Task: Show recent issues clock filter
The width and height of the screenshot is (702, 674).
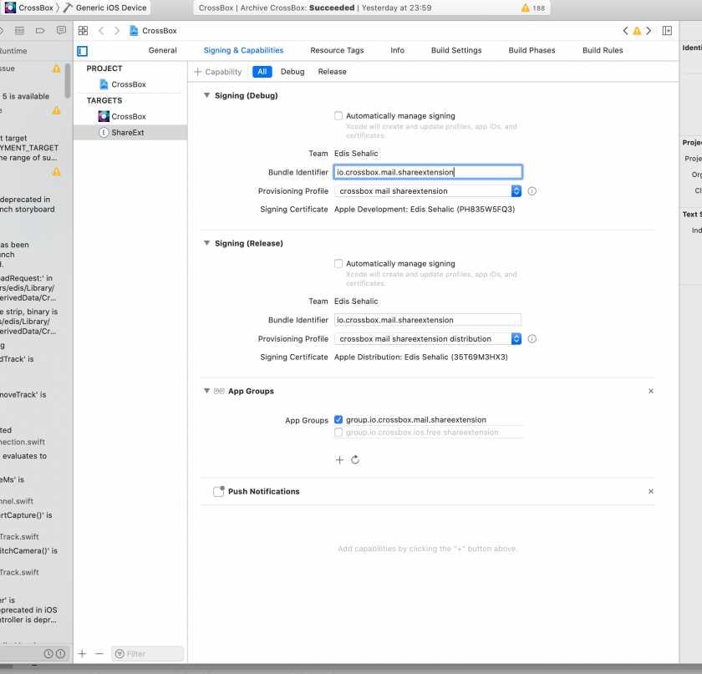Action: click(x=48, y=654)
